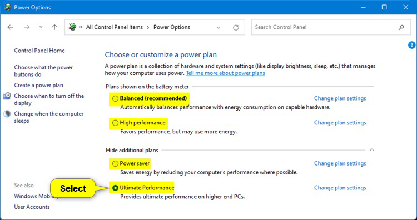The width and height of the screenshot is (417, 220).
Task: Open Change when the computer sleeps
Action: point(49,117)
